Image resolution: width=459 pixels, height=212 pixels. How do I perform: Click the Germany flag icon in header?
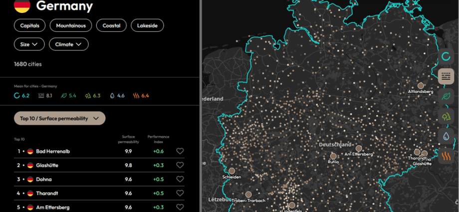point(22,6)
